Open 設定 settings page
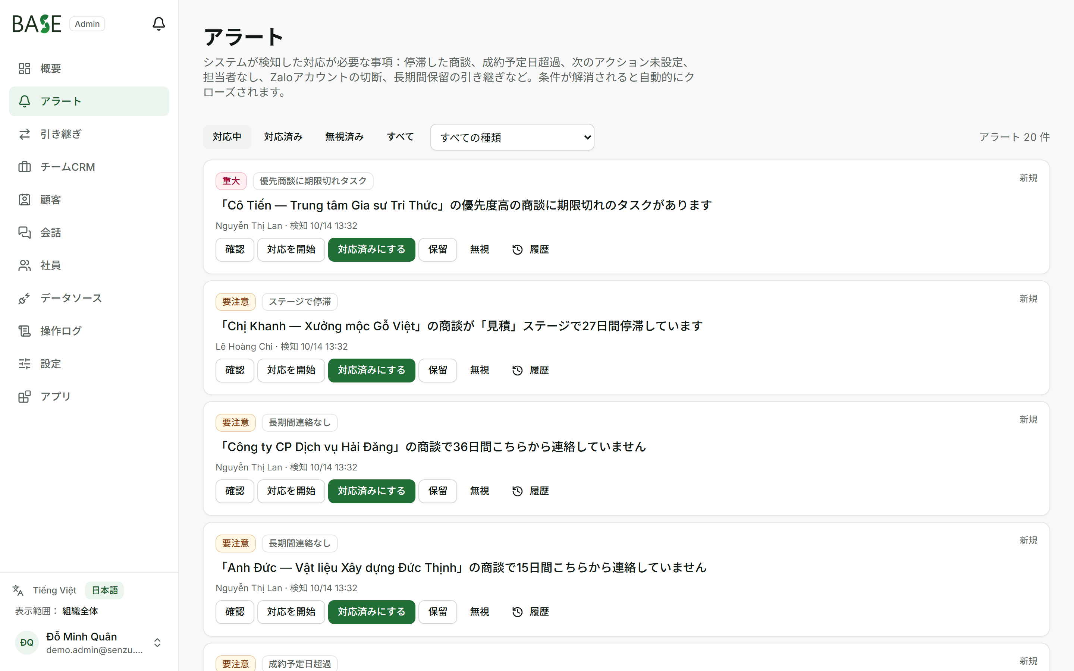 coord(89,364)
